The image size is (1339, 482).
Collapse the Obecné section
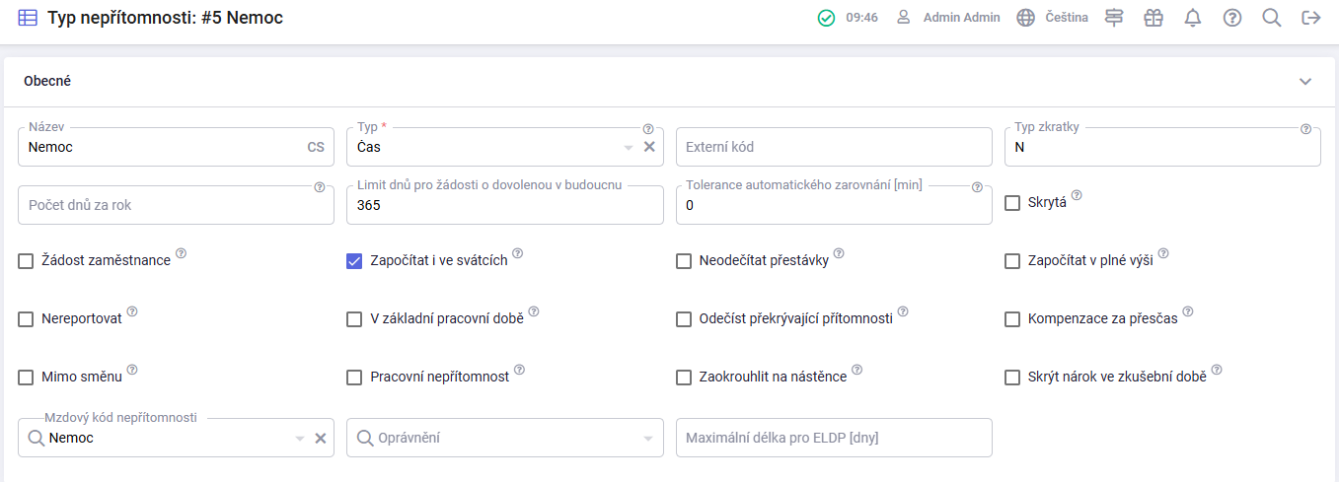1305,82
